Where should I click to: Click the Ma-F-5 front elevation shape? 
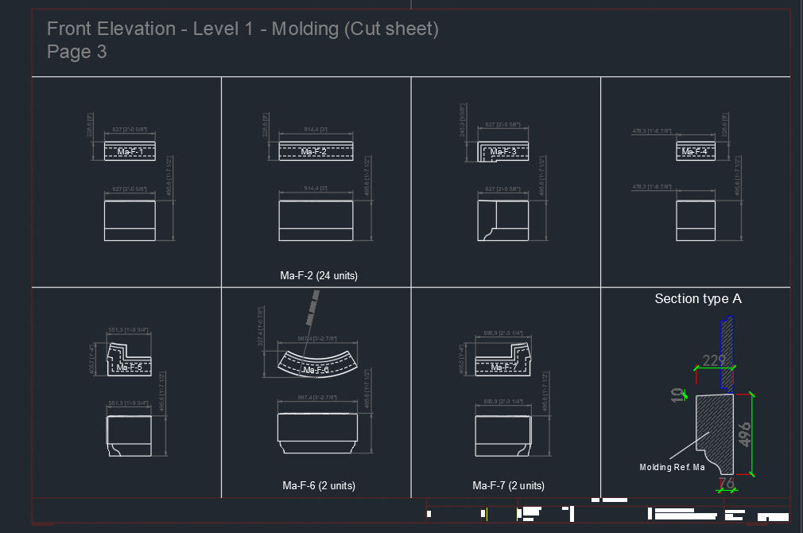click(129, 436)
